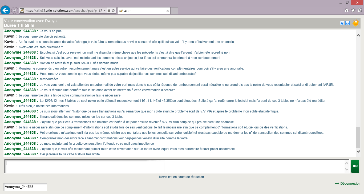Click the search magnifier in address bar
The width and height of the screenshot is (364, 194).
pyautogui.click(x=100, y=11)
